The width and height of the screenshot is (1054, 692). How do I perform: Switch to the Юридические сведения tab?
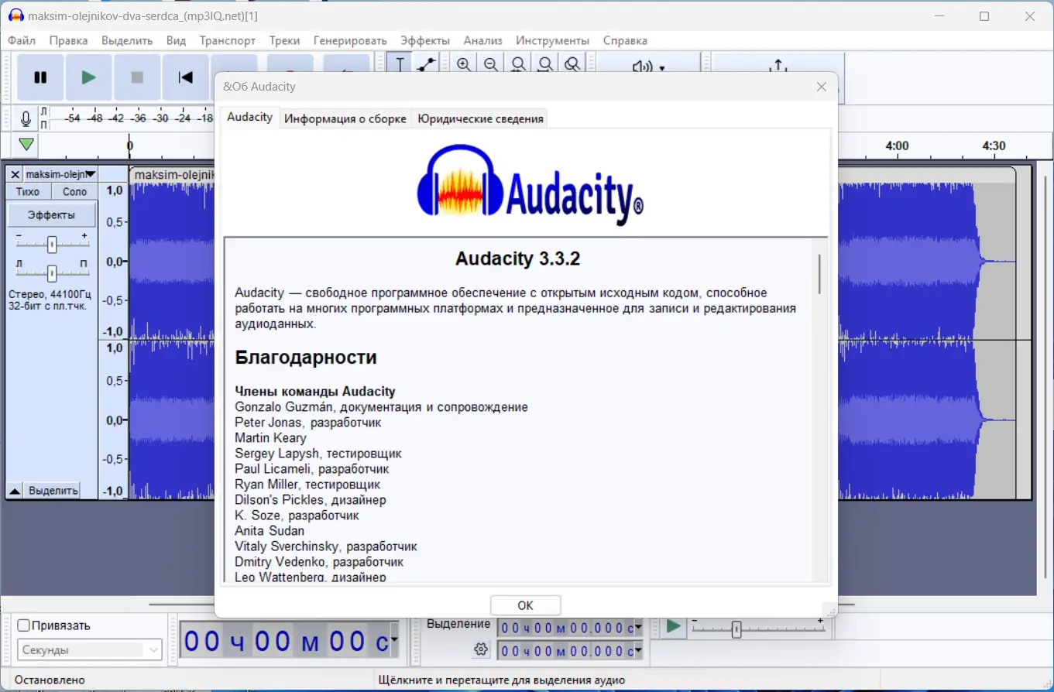point(481,118)
